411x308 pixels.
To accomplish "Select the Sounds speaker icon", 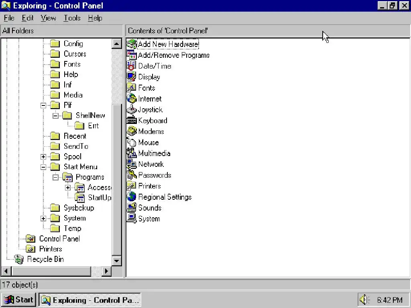I will pos(132,208).
